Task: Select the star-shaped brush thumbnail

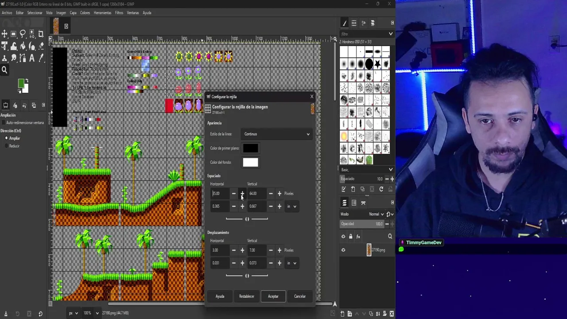Action: (x=377, y=65)
